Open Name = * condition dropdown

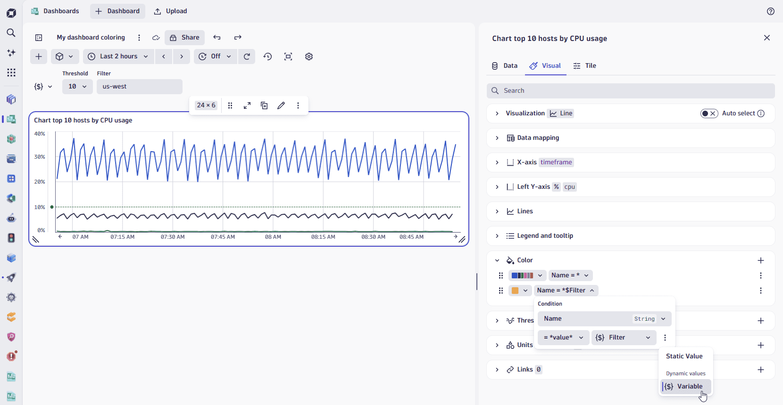pyautogui.click(x=570, y=275)
